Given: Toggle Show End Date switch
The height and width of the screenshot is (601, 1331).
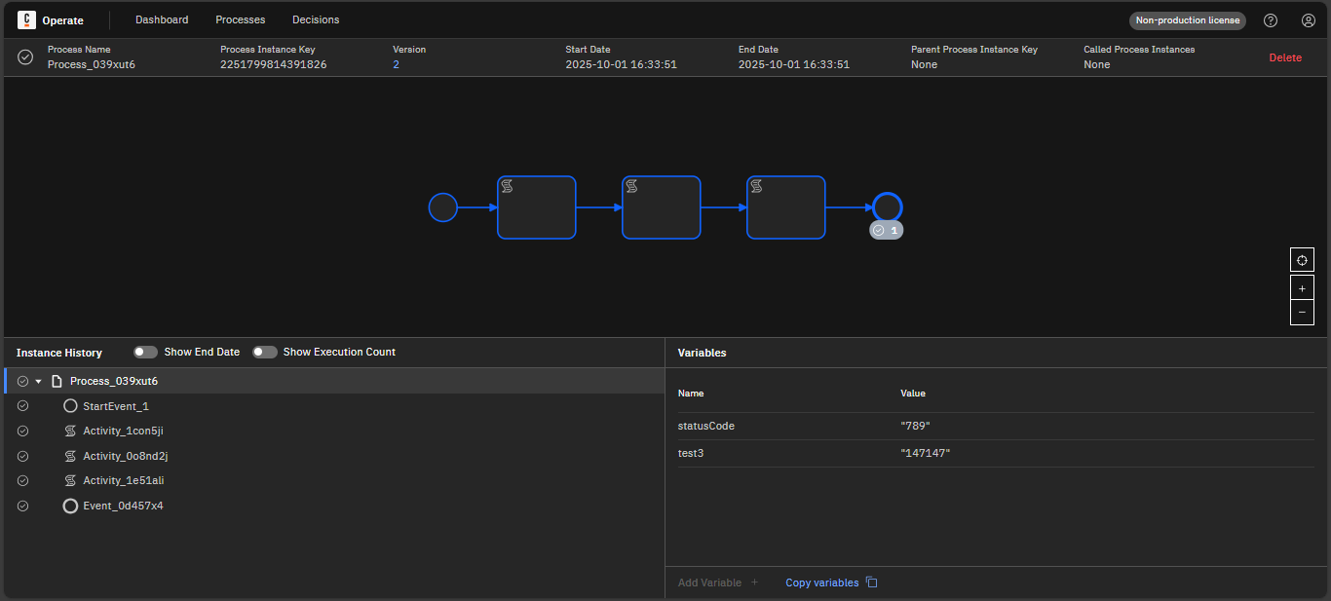Looking at the screenshot, I should point(145,352).
